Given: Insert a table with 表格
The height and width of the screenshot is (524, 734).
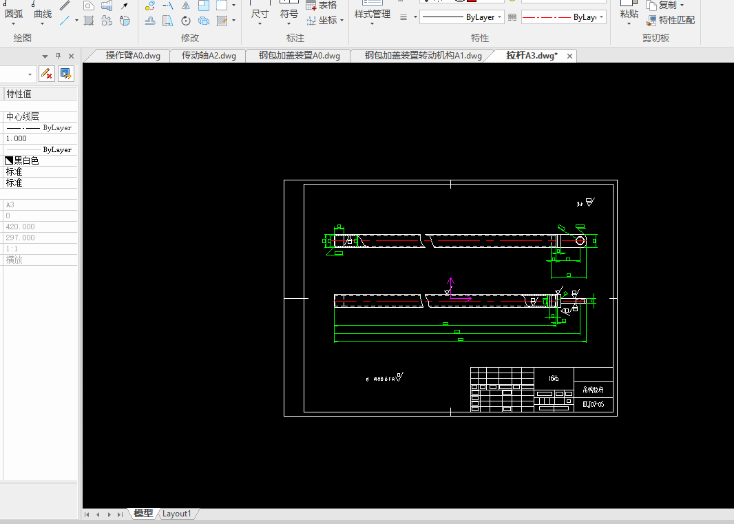Looking at the screenshot, I should pos(321,6).
